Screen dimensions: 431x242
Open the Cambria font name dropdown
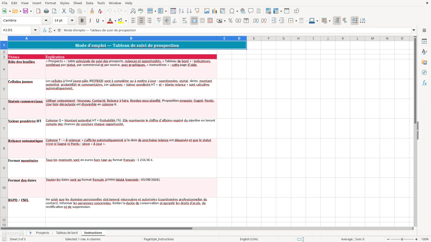46,20
